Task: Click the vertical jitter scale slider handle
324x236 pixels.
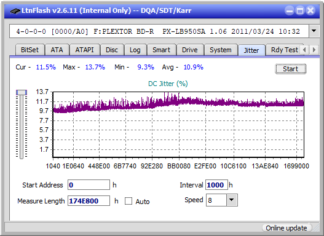Action: [x=22, y=93]
